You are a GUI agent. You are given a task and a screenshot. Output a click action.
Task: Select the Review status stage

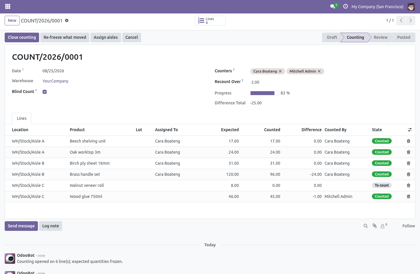point(381,37)
